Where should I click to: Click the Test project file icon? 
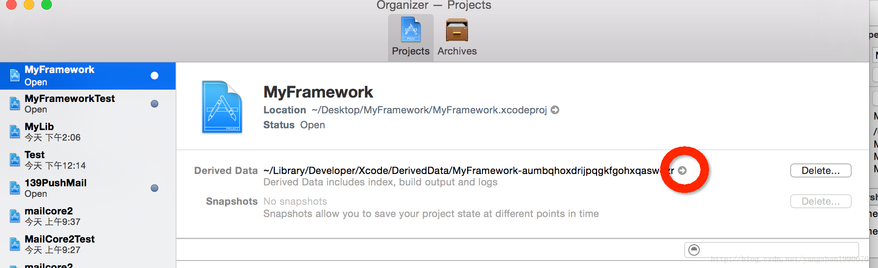15,160
